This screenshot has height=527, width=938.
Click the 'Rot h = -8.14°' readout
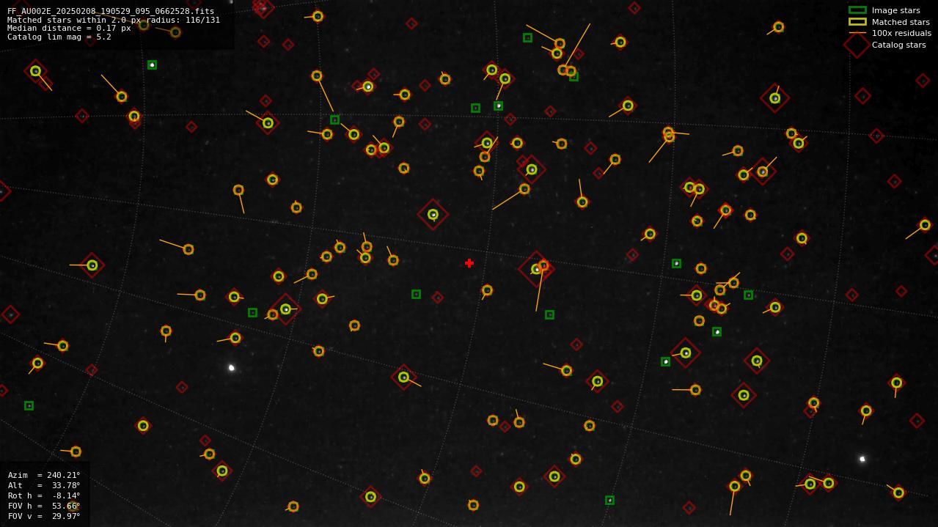tap(44, 495)
